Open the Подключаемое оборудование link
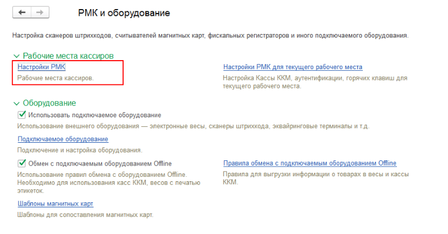Viewport: 448px width, 234px height. (62, 139)
